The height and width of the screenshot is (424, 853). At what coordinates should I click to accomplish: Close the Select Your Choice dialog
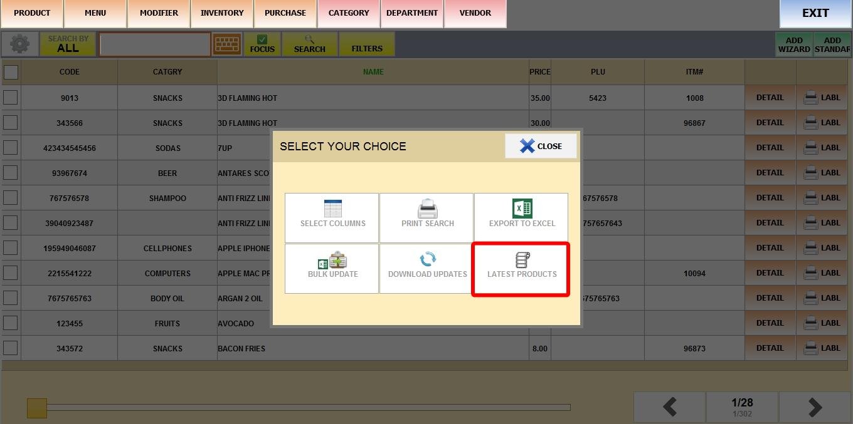pyautogui.click(x=541, y=146)
